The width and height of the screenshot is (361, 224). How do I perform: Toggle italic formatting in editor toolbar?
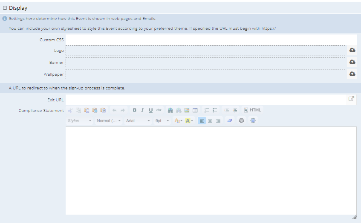[142, 110]
